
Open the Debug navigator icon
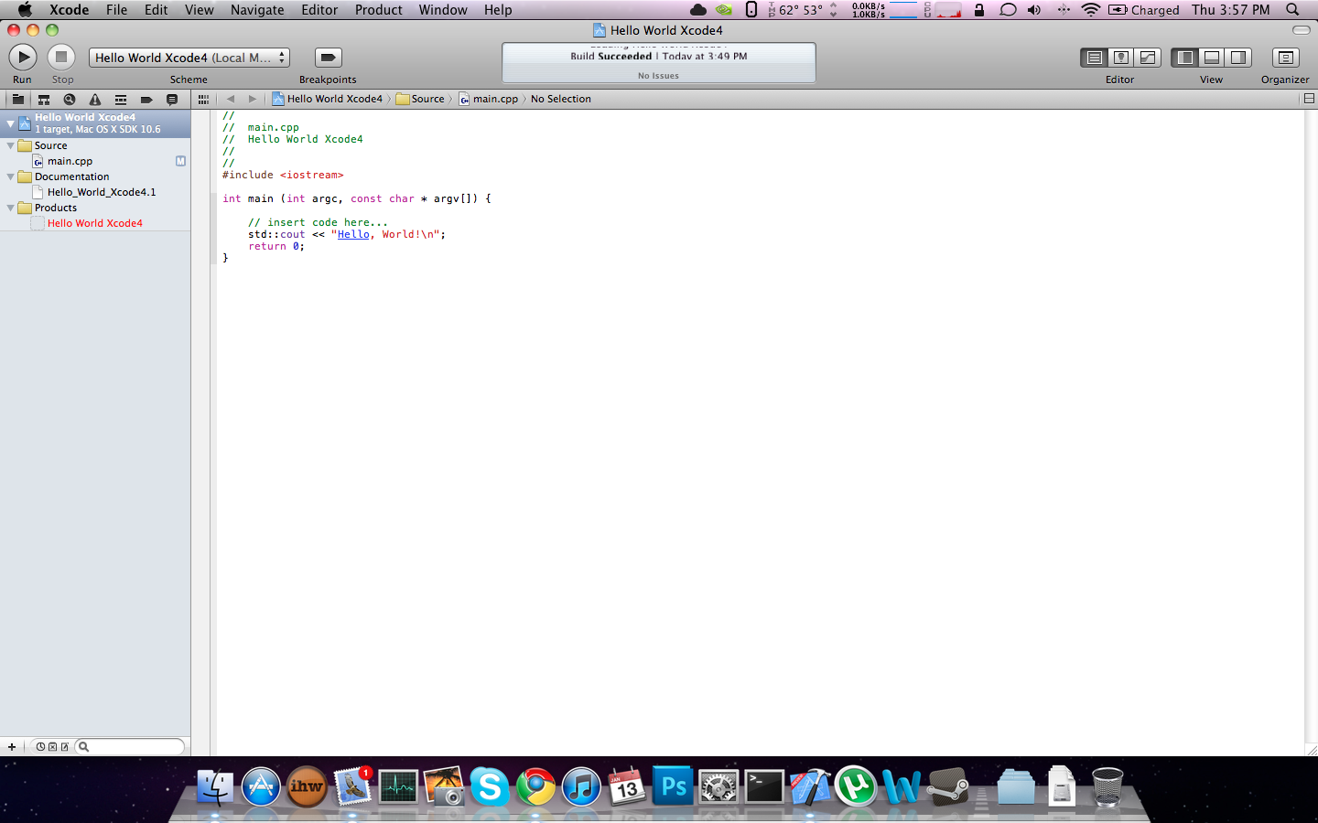coord(120,99)
